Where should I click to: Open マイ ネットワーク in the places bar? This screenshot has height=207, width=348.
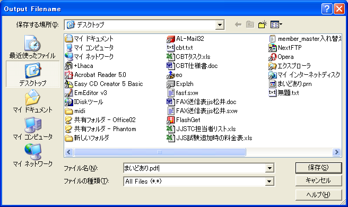[x=33, y=155]
